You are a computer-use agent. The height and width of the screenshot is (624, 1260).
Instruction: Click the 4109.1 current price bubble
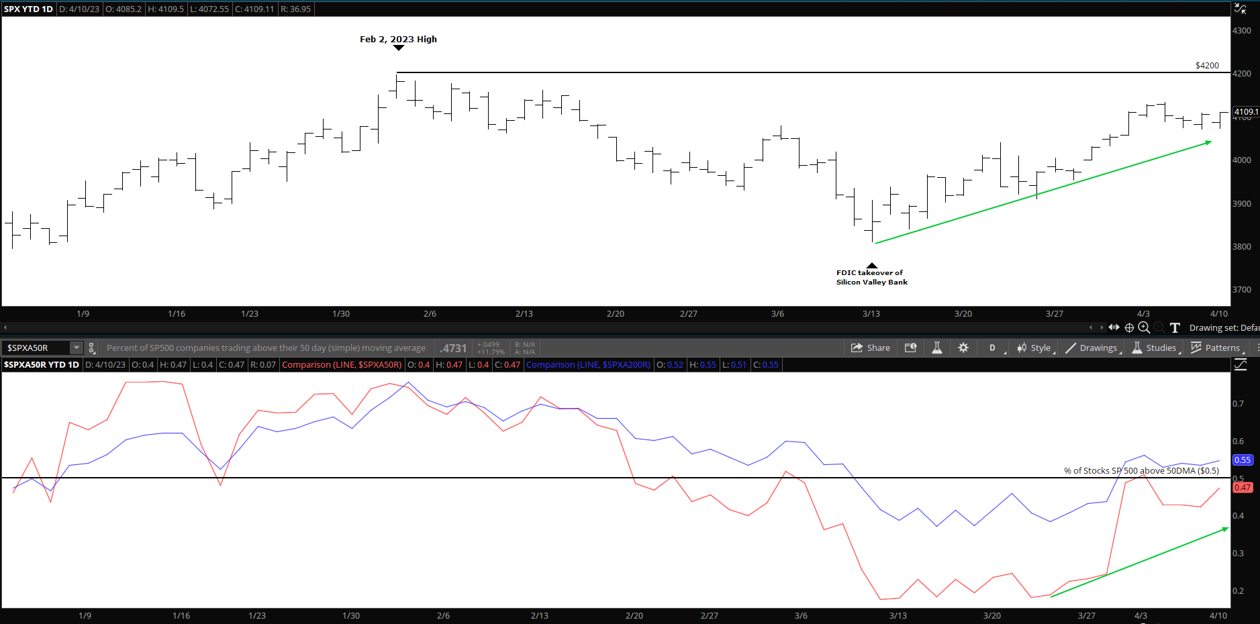pyautogui.click(x=1246, y=111)
